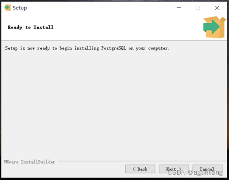Abort setup with the Cancel button
The height and width of the screenshot is (180, 229).
click(x=208, y=169)
